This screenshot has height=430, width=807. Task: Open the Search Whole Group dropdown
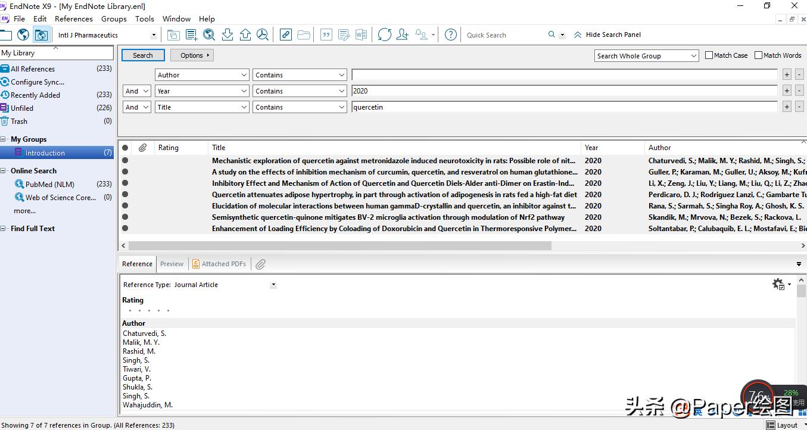tap(646, 55)
